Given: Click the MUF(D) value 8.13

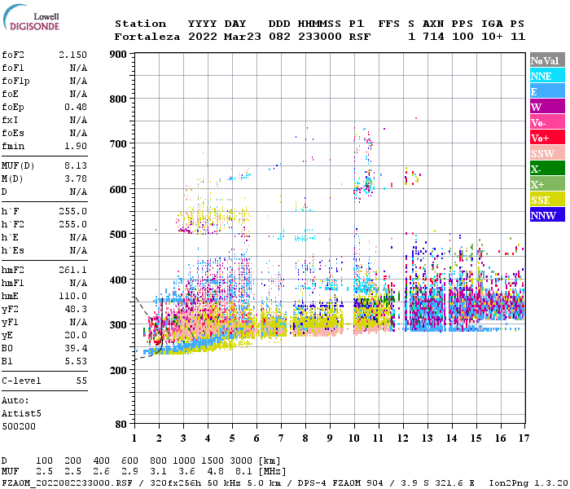Looking at the screenshot, I should [76, 166].
